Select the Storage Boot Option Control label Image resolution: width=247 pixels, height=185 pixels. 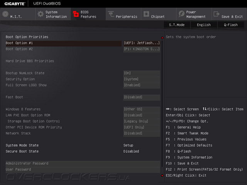[34, 121]
